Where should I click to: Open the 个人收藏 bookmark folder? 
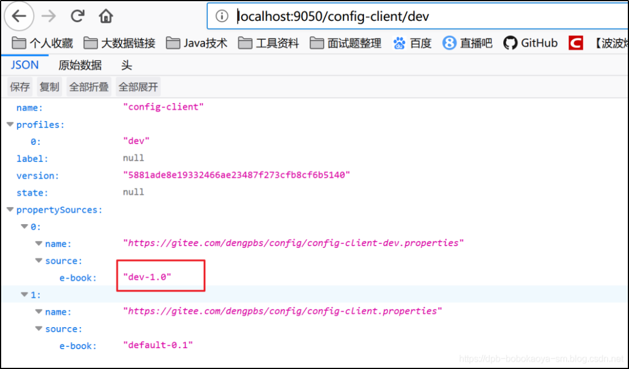pyautogui.click(x=43, y=43)
